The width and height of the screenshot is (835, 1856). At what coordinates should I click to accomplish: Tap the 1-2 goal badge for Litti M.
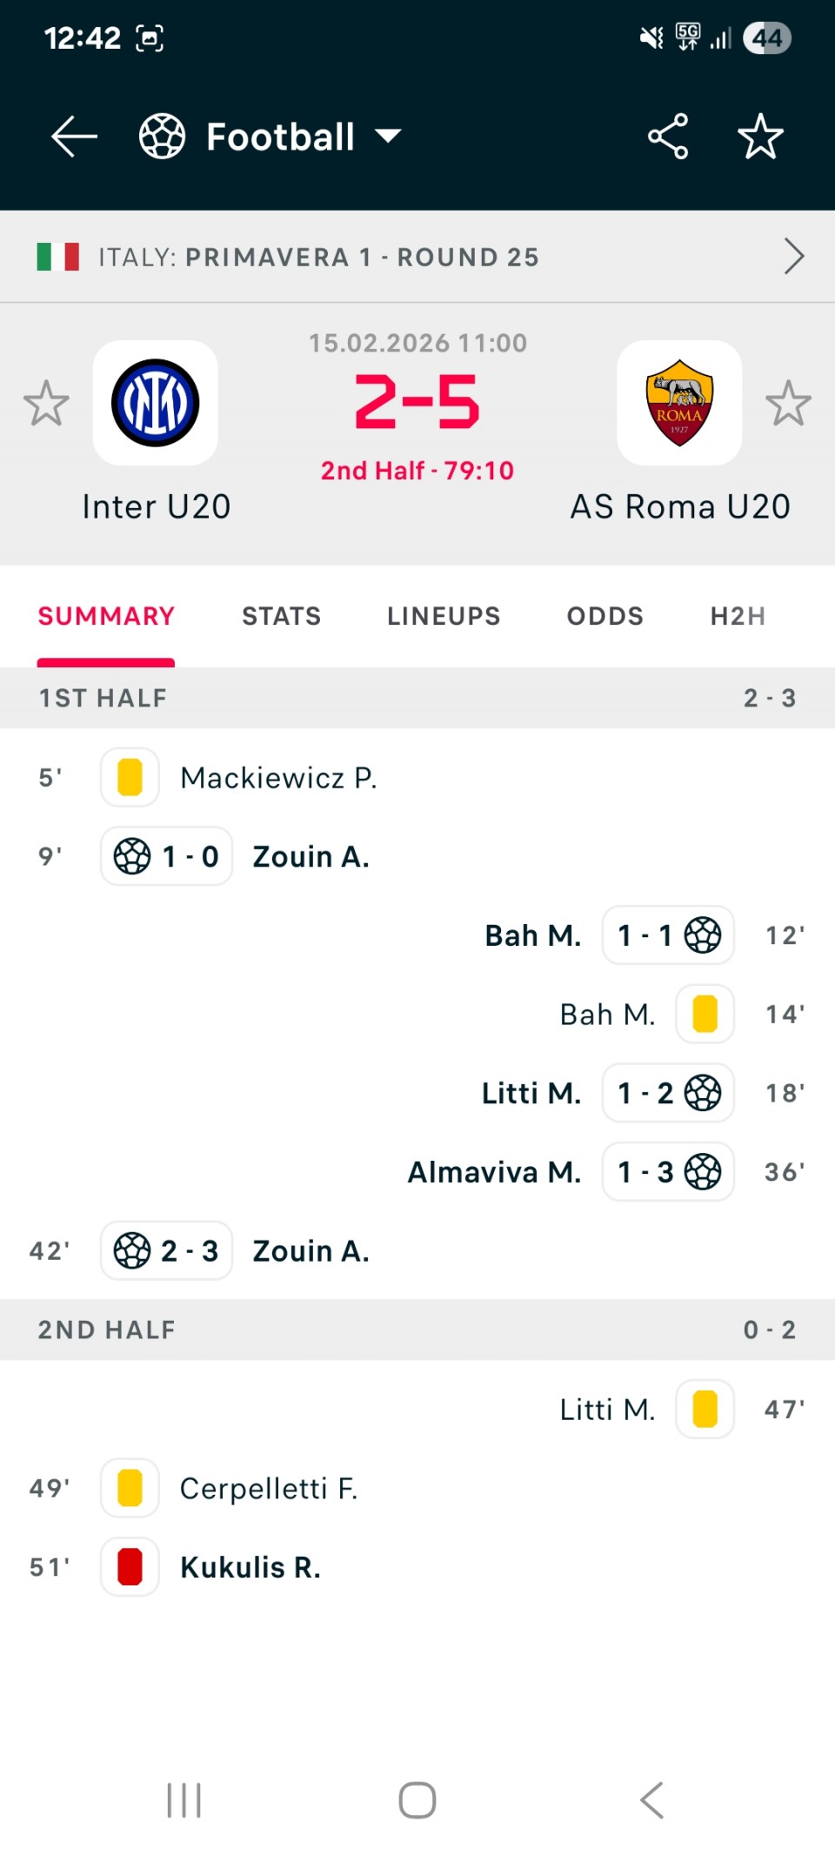668,1093
